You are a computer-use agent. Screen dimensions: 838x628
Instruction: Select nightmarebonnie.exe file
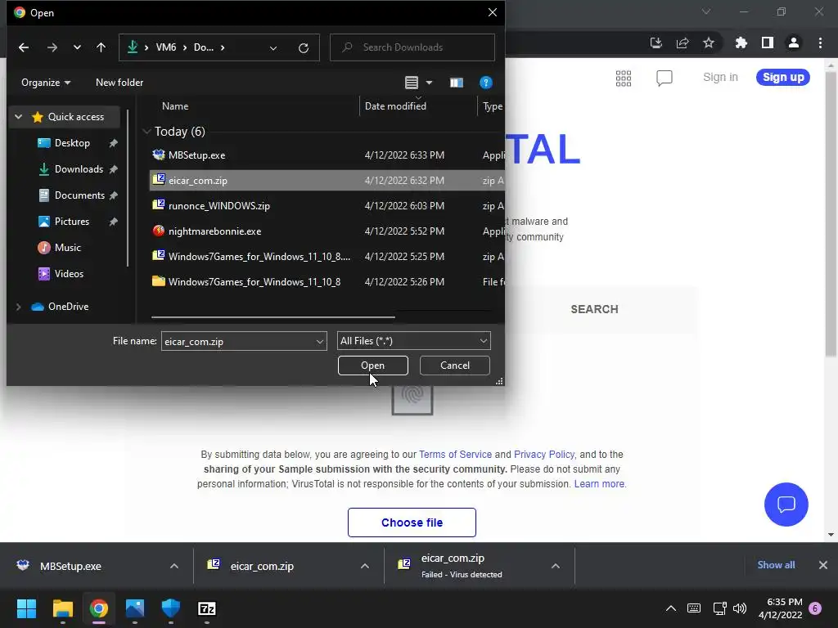tap(327, 231)
